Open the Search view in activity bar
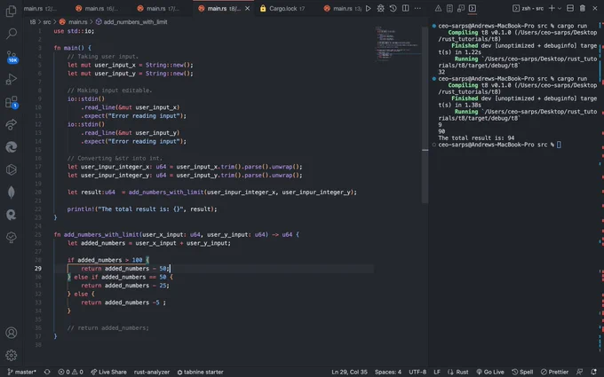The image size is (604, 377). click(12, 34)
